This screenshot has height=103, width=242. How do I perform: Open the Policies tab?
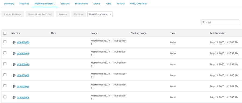(120, 3)
